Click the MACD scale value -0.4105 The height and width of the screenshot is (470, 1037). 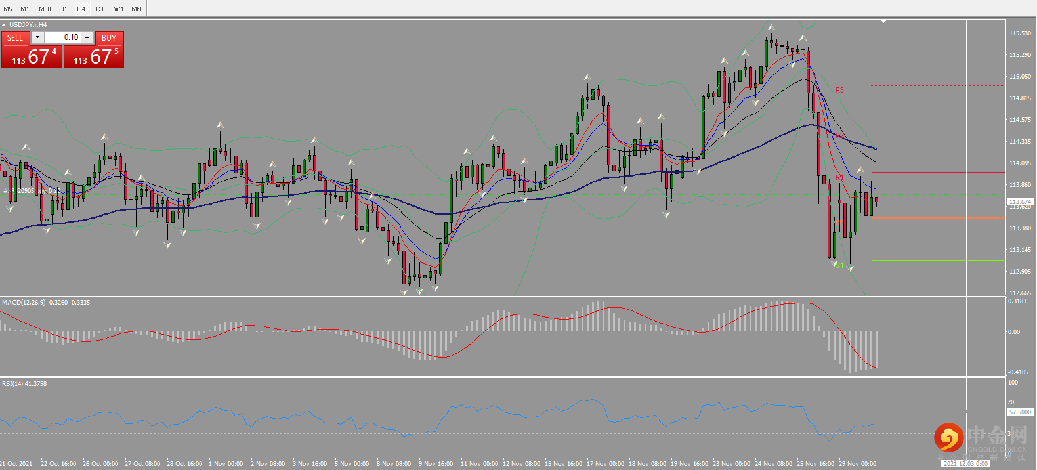click(x=1018, y=372)
